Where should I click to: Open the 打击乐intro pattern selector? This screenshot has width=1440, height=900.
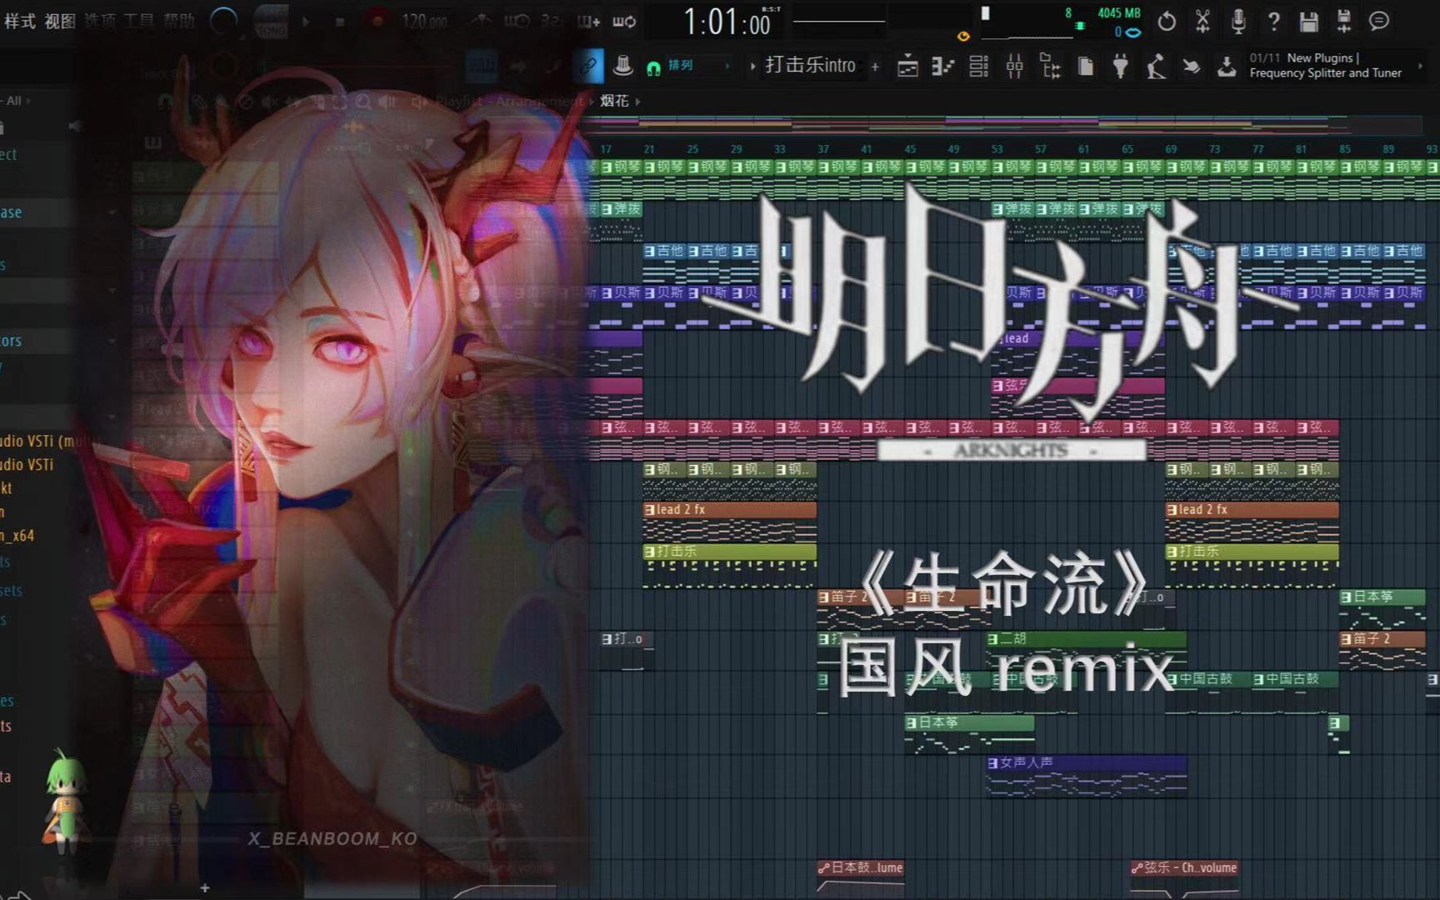tap(810, 65)
